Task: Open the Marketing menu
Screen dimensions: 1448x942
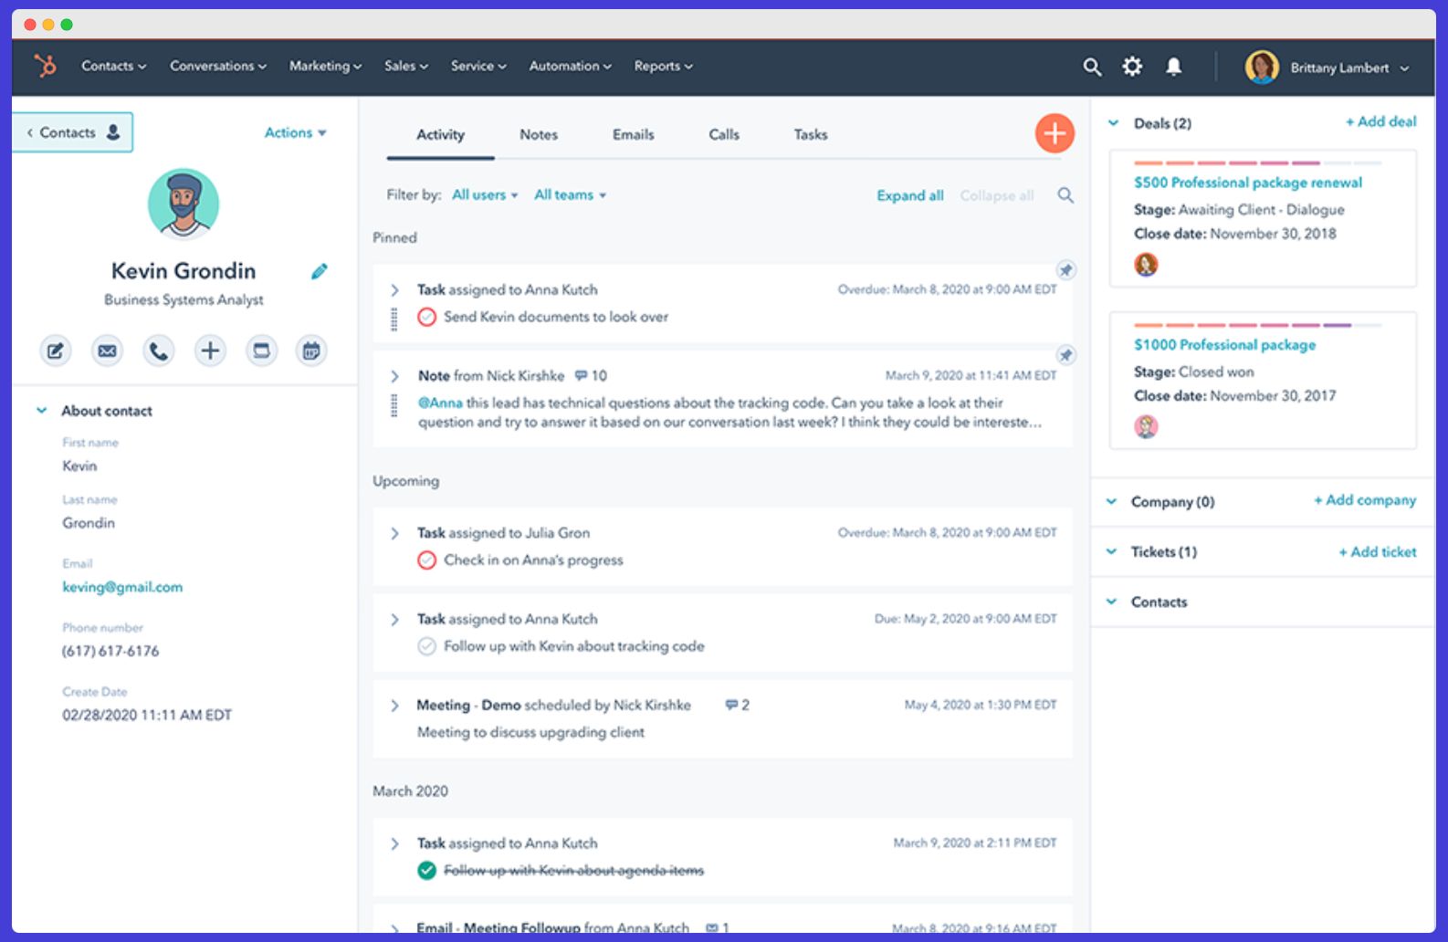Action: tap(326, 66)
